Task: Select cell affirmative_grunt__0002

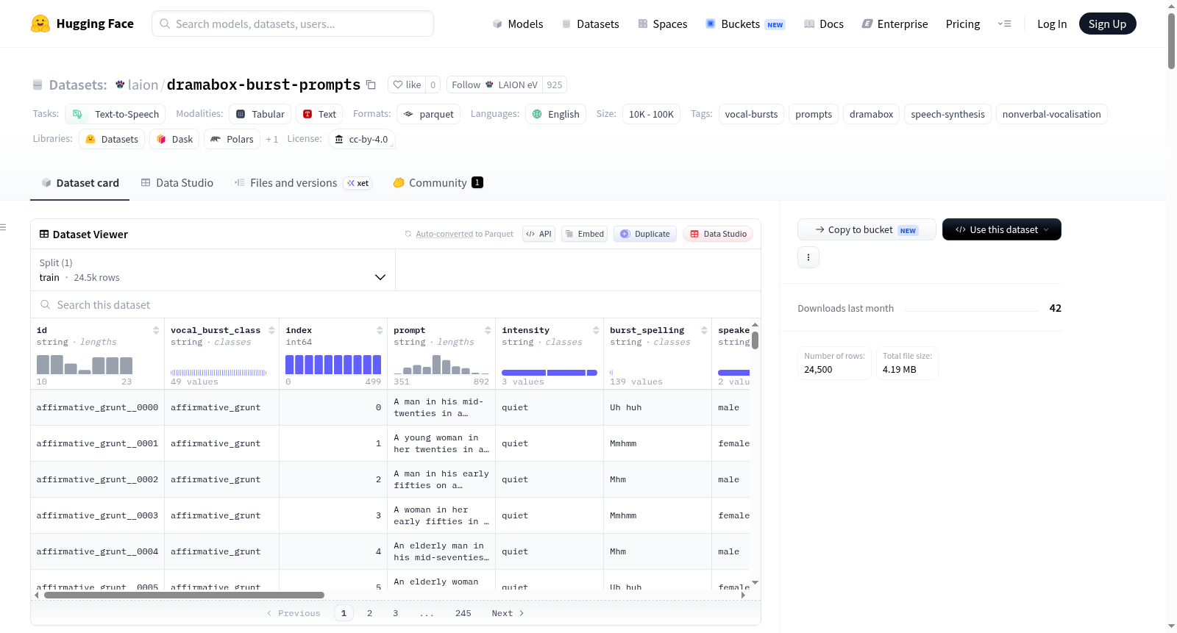Action: pos(97,479)
